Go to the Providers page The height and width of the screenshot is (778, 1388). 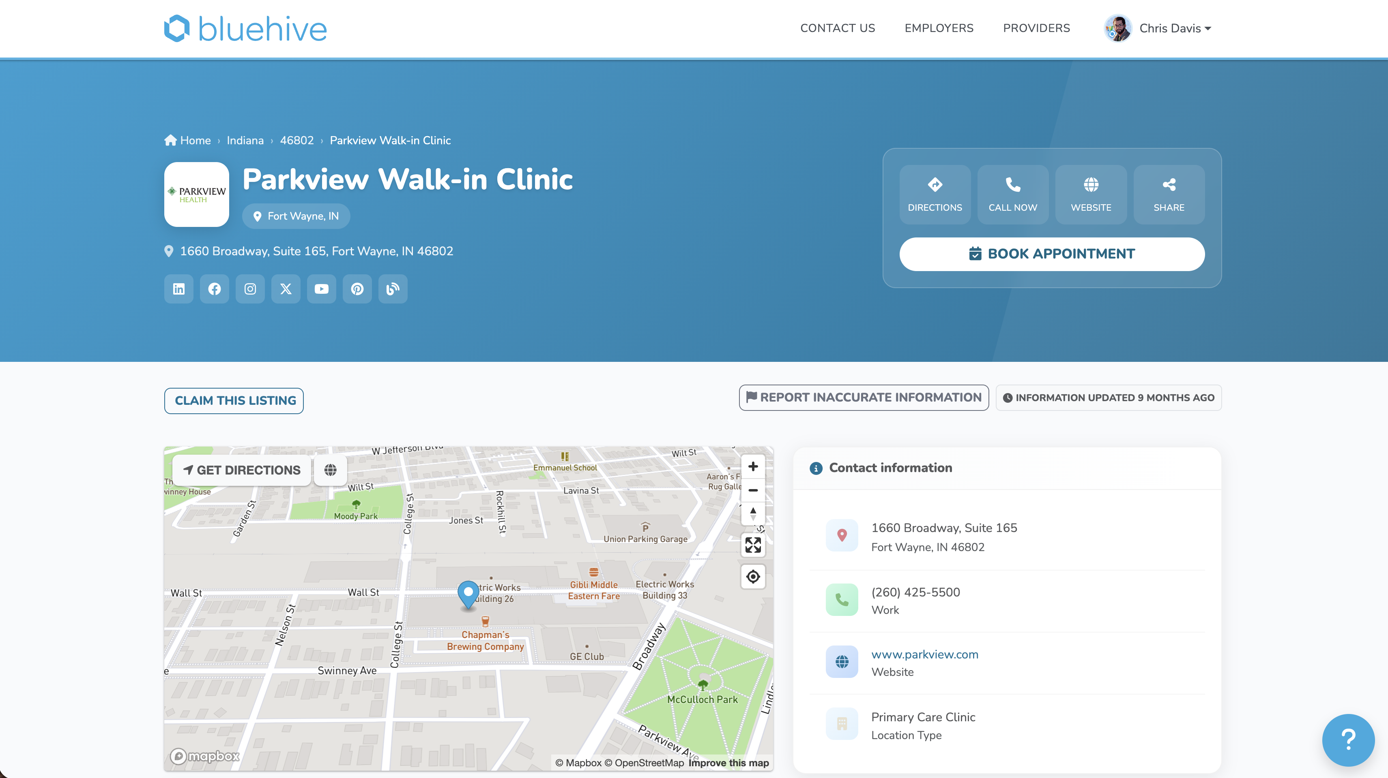[x=1036, y=28]
